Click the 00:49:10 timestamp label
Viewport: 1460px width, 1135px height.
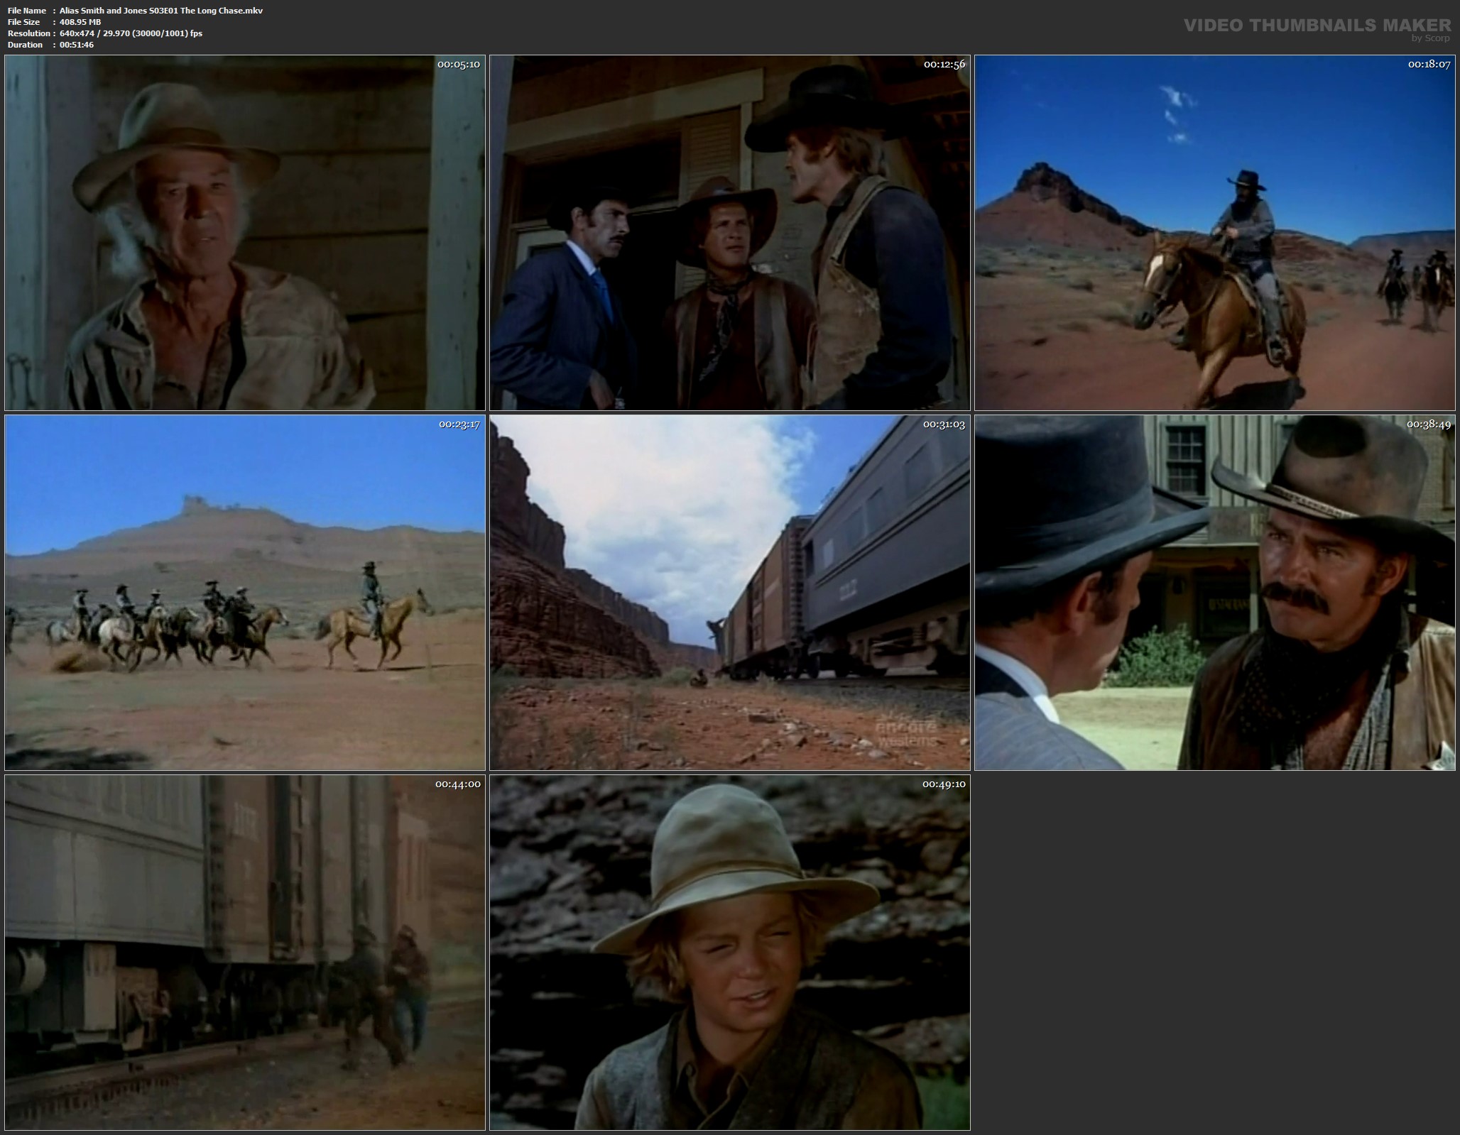944,784
